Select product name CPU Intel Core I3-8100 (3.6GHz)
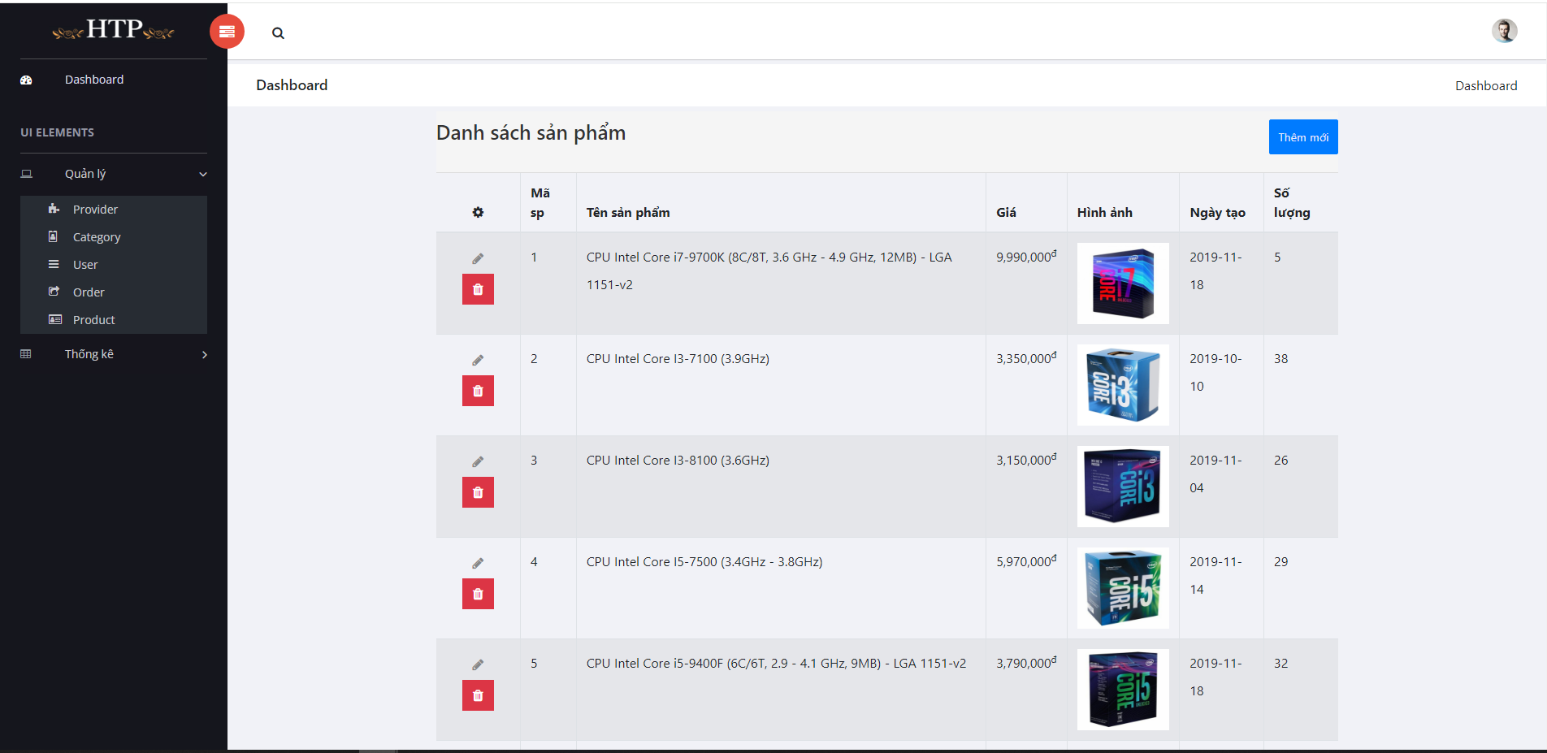 click(x=678, y=460)
